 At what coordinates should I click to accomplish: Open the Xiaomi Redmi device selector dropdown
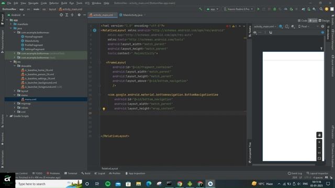[238, 9]
